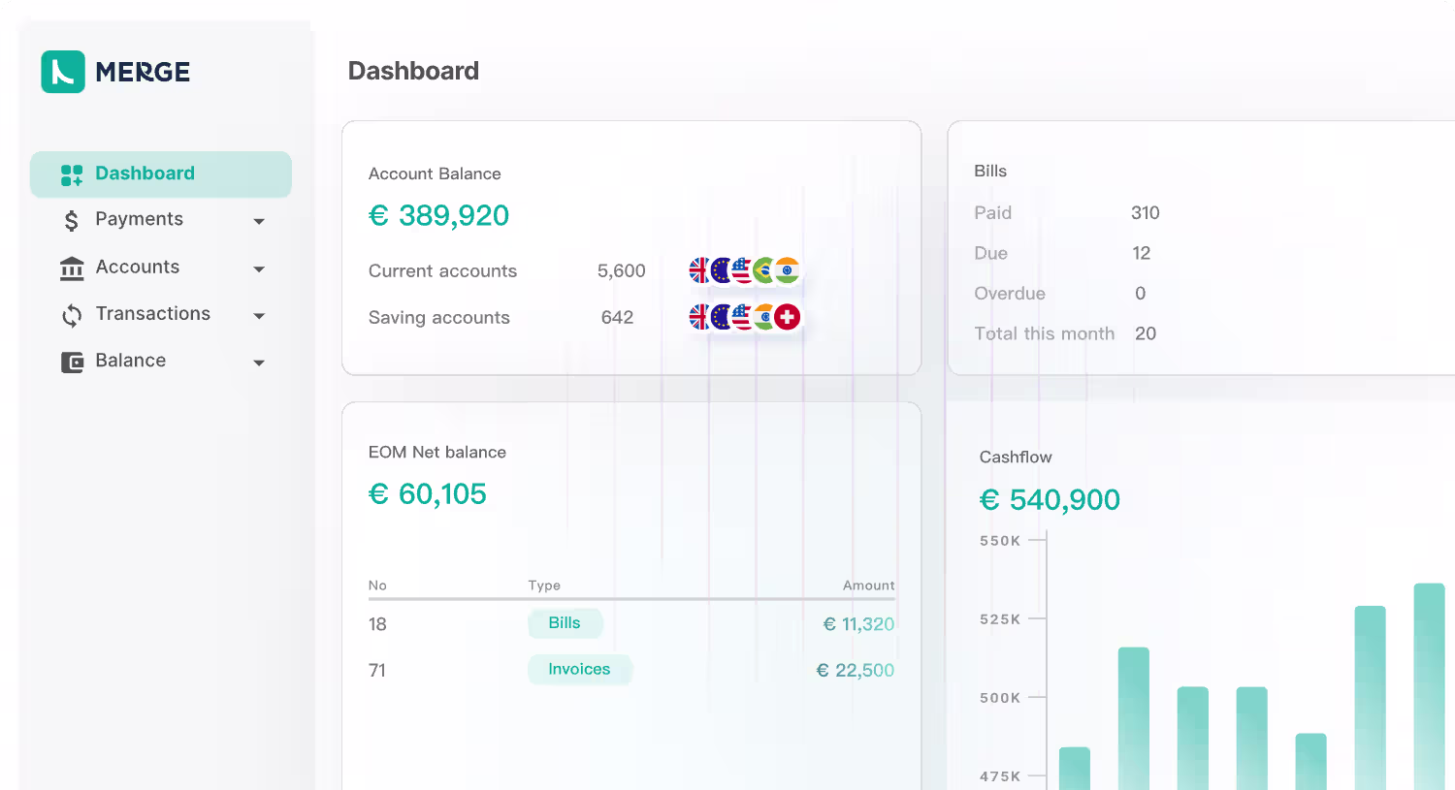Click the tallest Cashflow chart bar
The width and height of the screenshot is (1455, 790).
pos(1429,686)
